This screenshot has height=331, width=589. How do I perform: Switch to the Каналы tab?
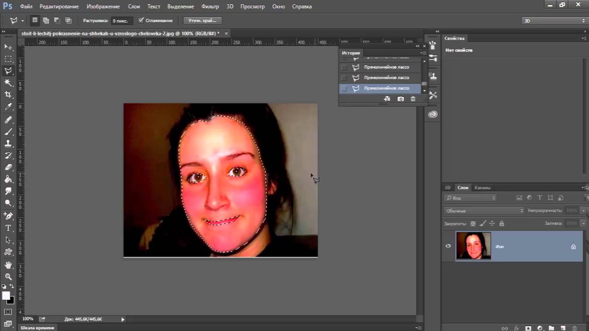coord(482,188)
